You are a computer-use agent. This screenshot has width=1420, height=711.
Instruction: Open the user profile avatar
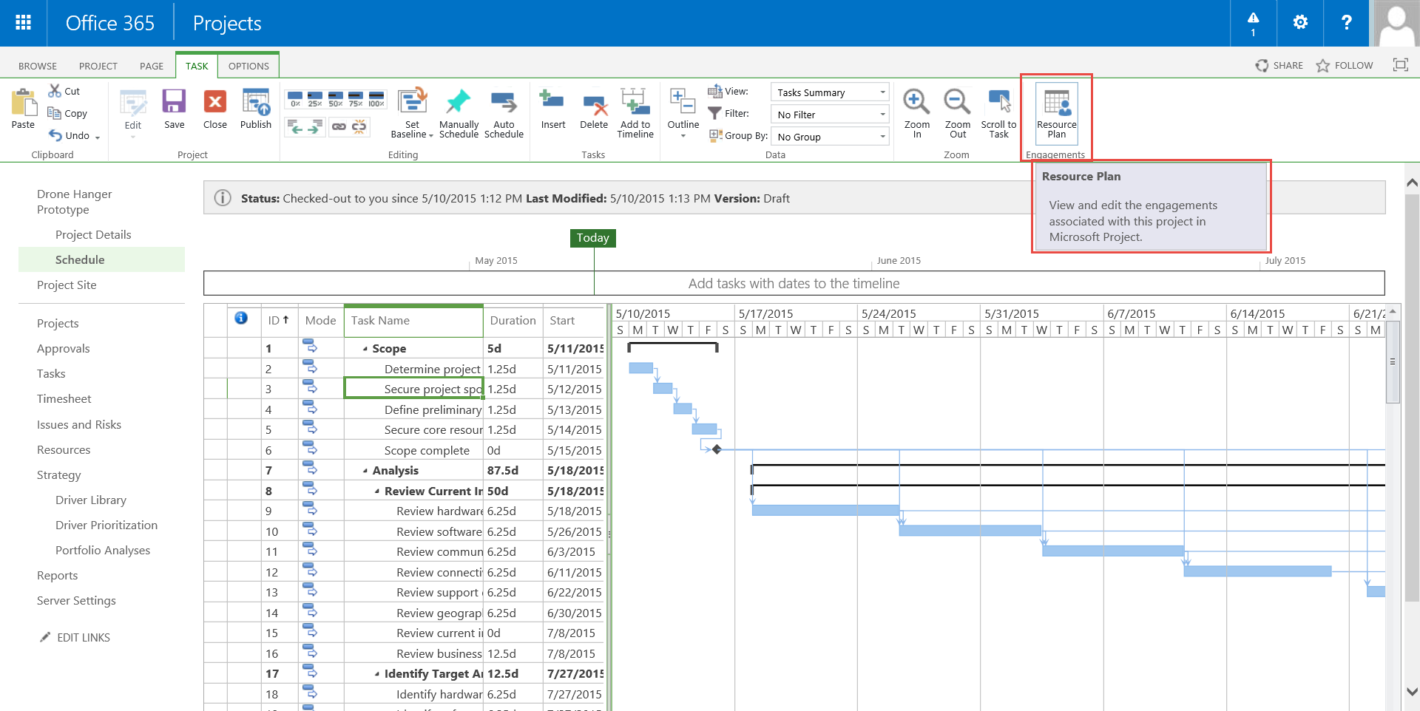1396,23
